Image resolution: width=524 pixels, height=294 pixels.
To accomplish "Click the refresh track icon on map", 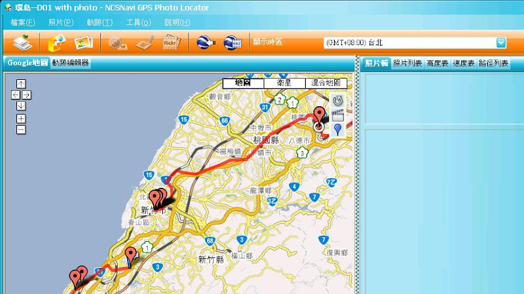I will click(x=338, y=100).
